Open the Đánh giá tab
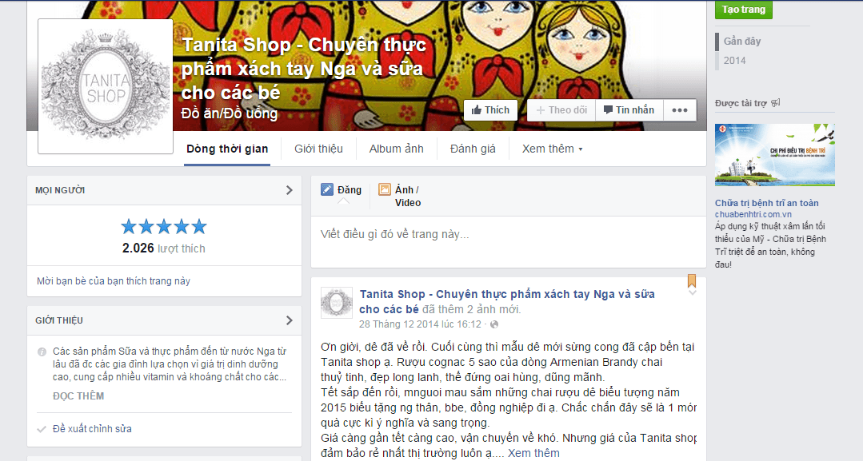This screenshot has height=461, width=863. click(x=473, y=149)
